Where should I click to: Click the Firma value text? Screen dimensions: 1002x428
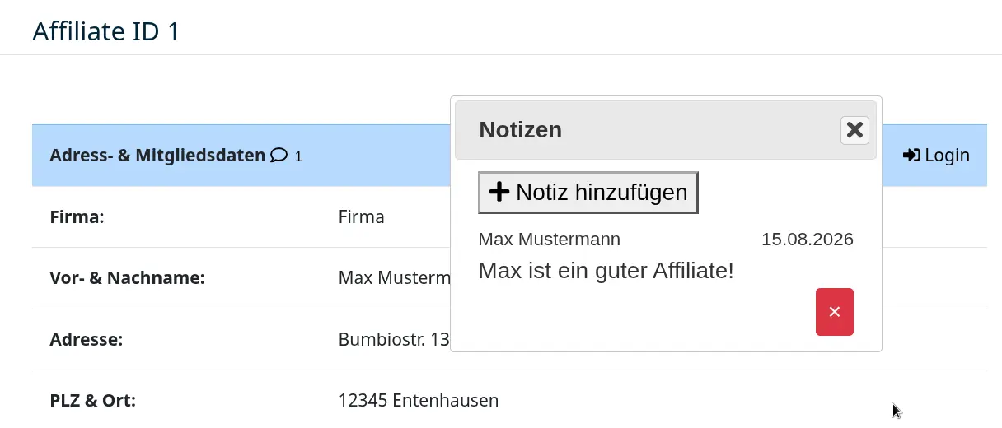[362, 217]
